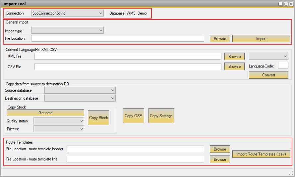Open the Connection dropdown showing SboConnectionString
This screenshot has height=177, width=295.
[67, 13]
